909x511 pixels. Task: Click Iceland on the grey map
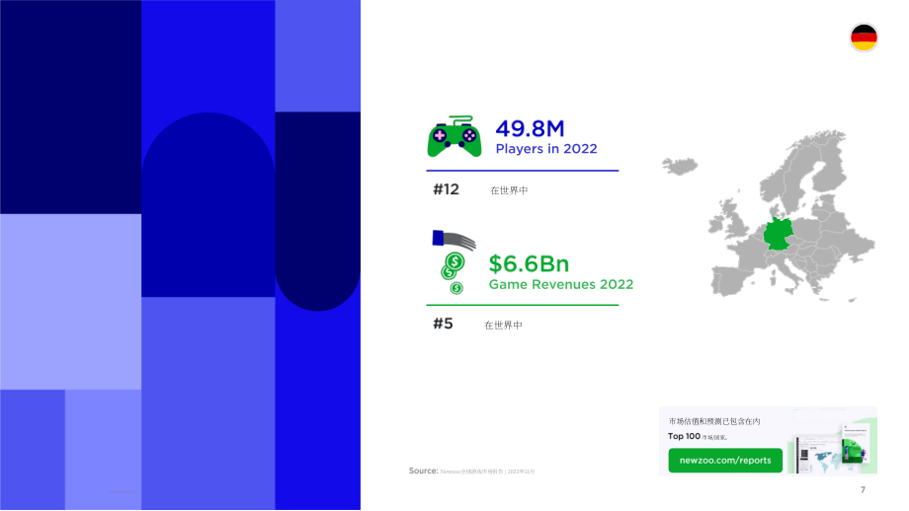[680, 166]
